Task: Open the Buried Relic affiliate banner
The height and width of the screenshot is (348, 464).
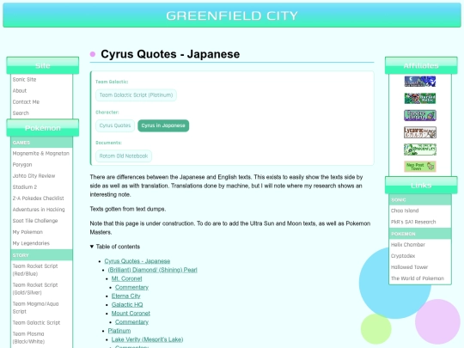Action: [420, 98]
